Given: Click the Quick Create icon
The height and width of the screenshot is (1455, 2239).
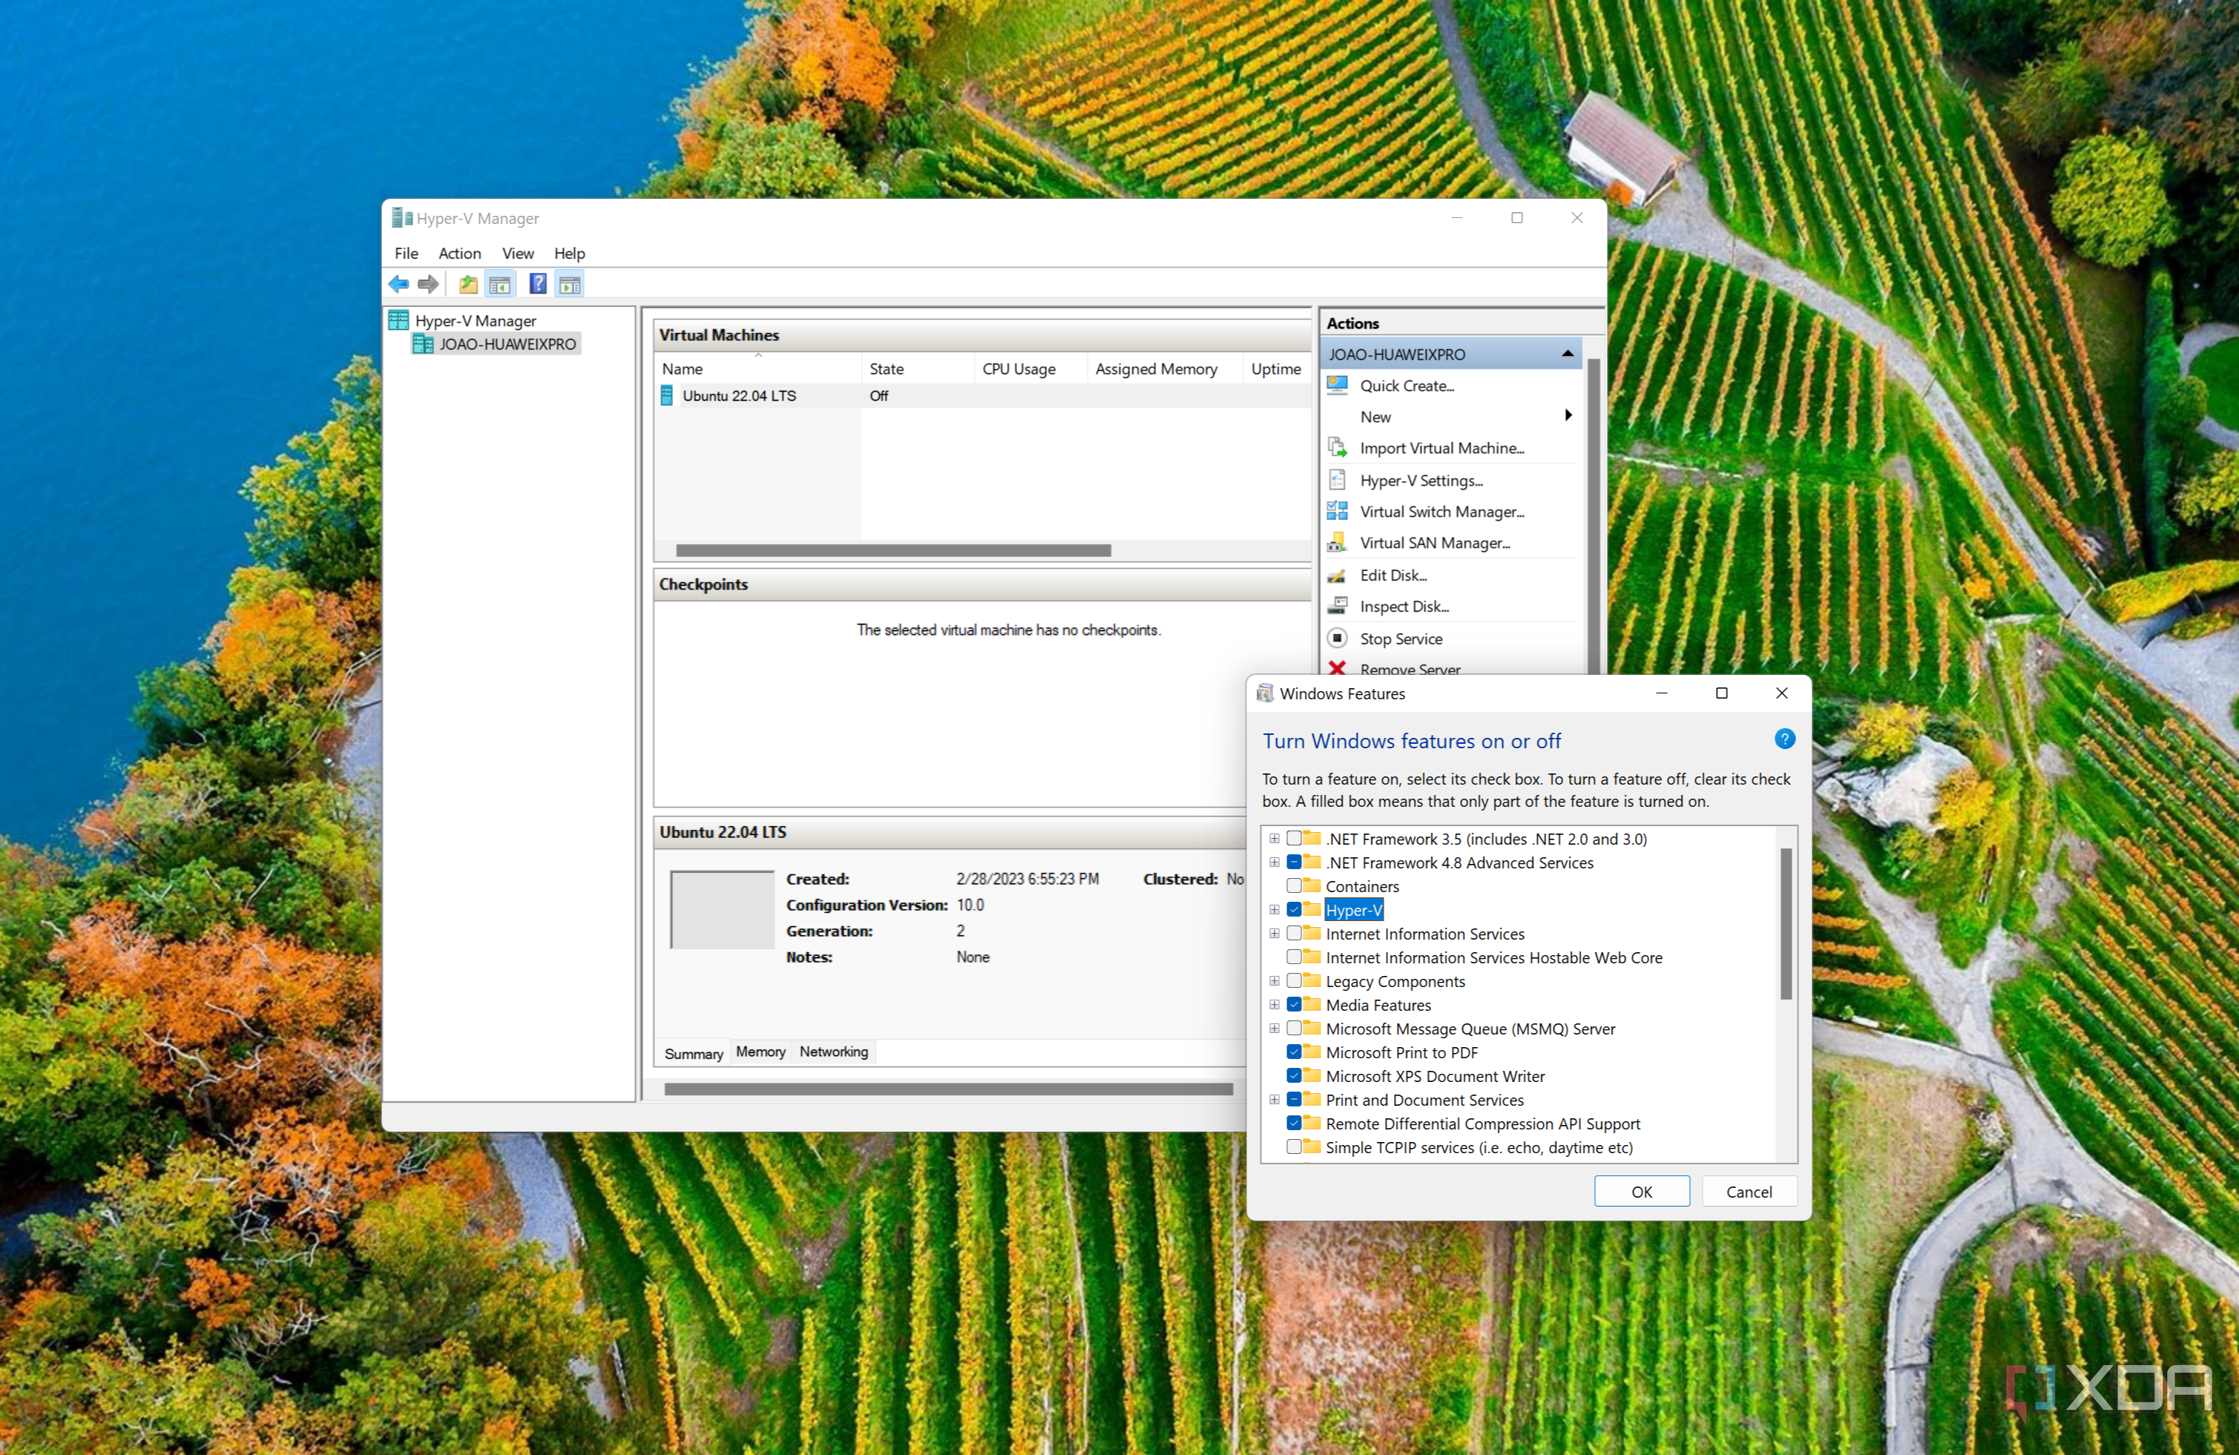Looking at the screenshot, I should (1337, 386).
